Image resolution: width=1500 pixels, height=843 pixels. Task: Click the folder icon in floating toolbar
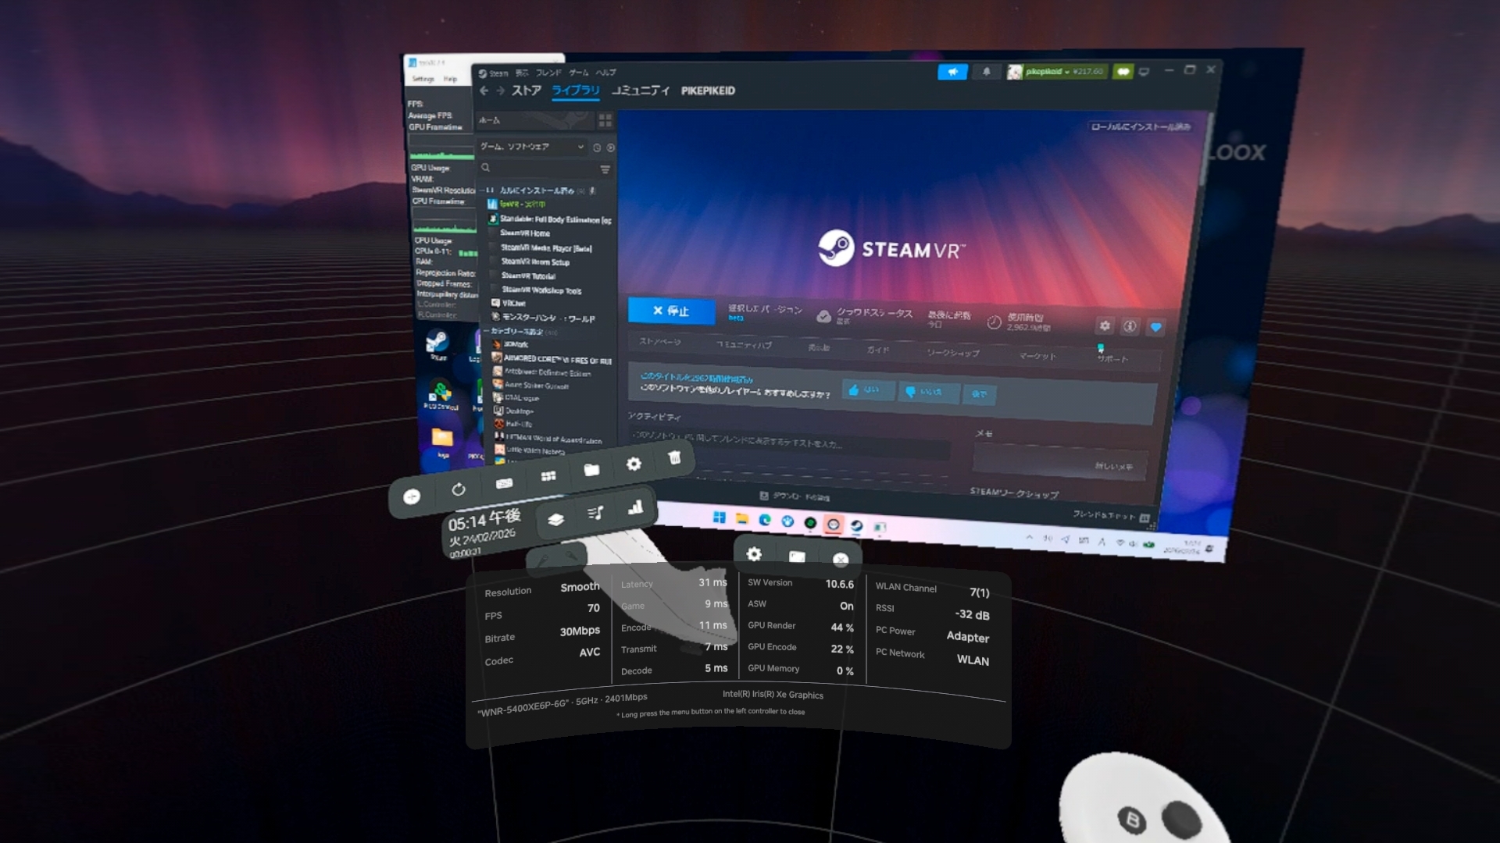[591, 469]
